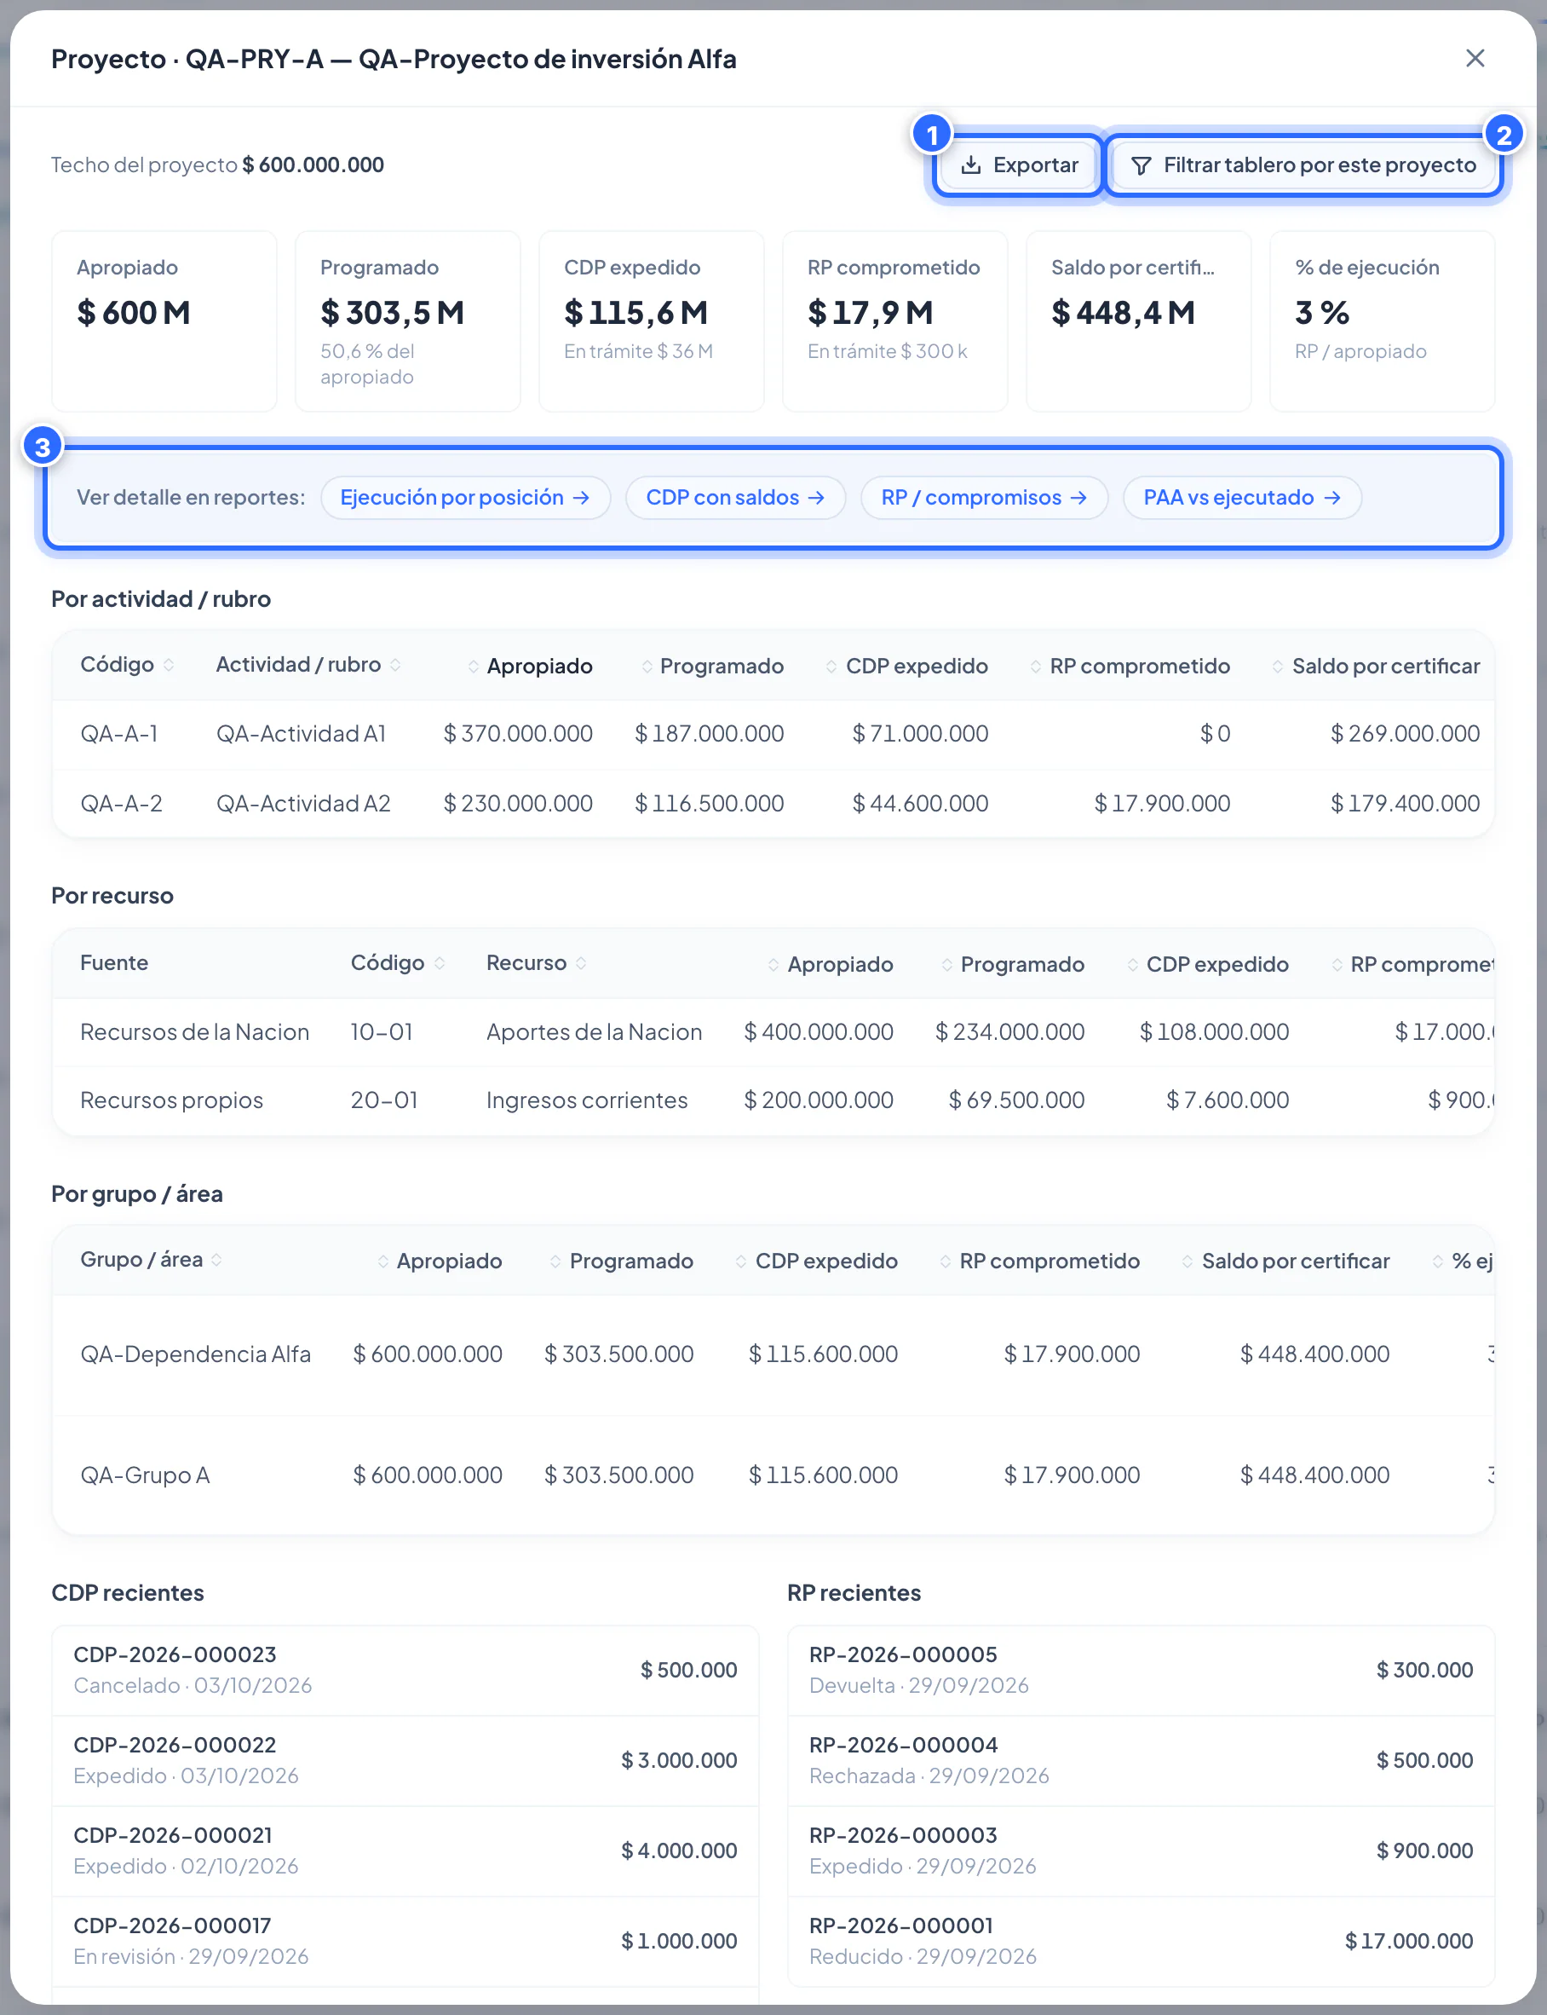This screenshot has height=2015, width=1547.
Task: Click the Recursos de la Nacion row
Action: (773, 1032)
